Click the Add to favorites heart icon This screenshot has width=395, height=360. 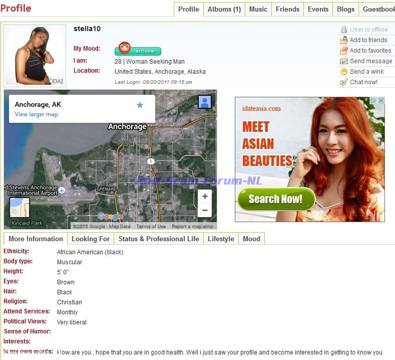pyautogui.click(x=343, y=51)
